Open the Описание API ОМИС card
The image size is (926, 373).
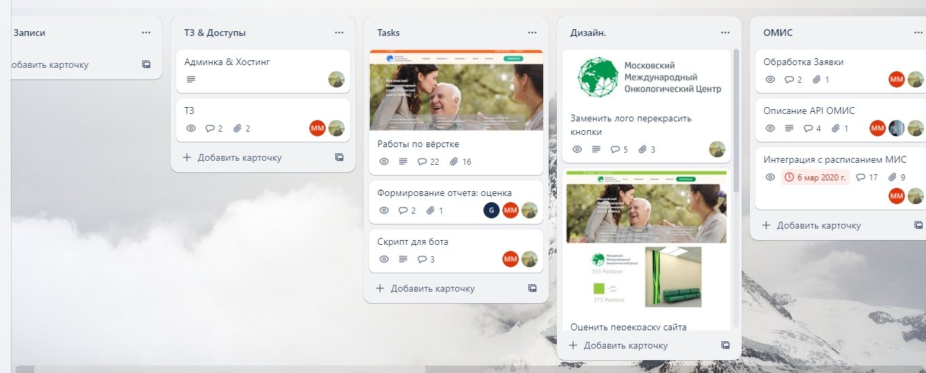click(x=841, y=120)
